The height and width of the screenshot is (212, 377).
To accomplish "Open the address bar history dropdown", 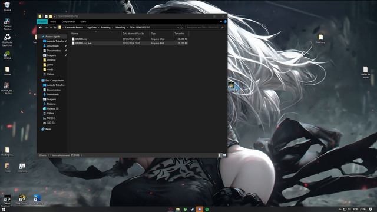I will tap(178, 28).
